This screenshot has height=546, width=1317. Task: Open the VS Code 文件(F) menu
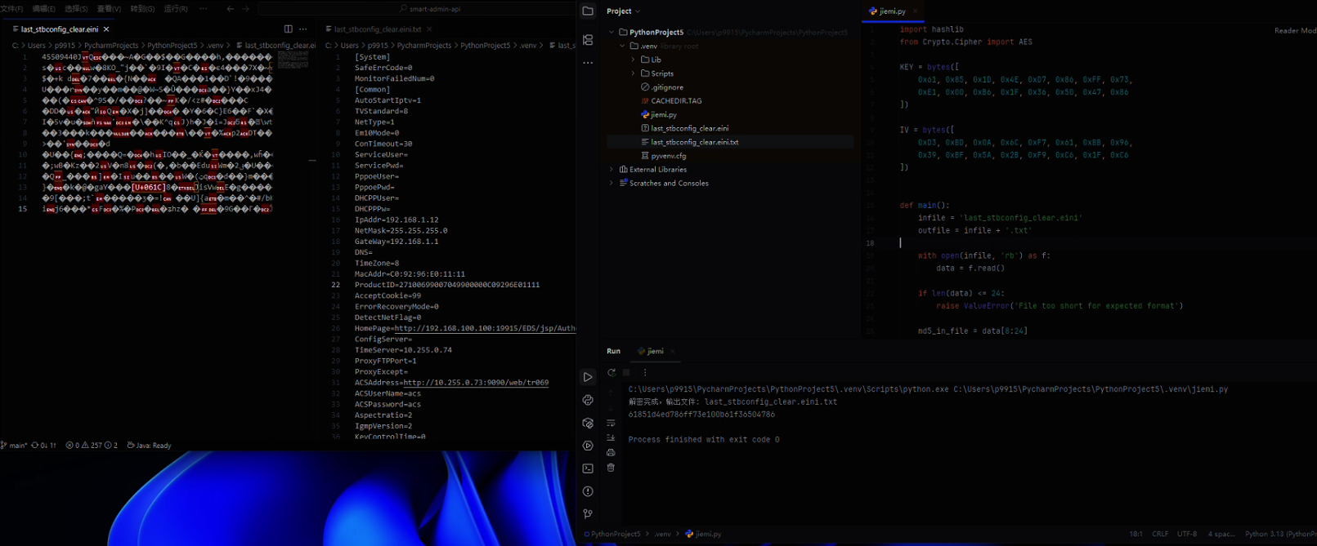(11, 9)
